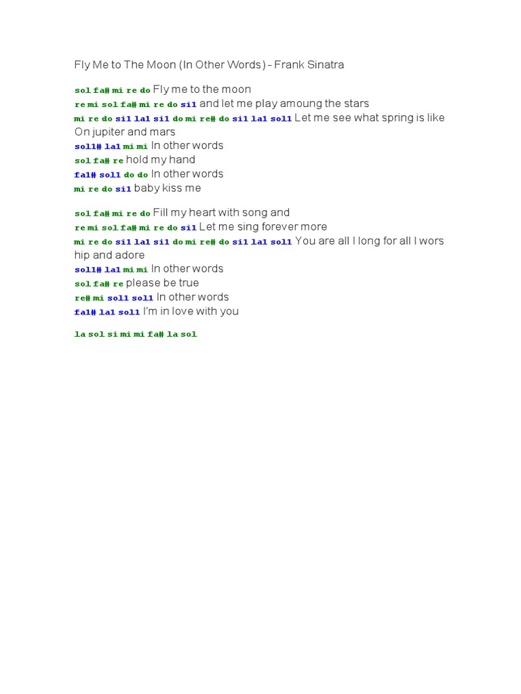Click the lyric 'and let me play amoung the stars'
This screenshot has height=694, width=521.
[x=284, y=104]
